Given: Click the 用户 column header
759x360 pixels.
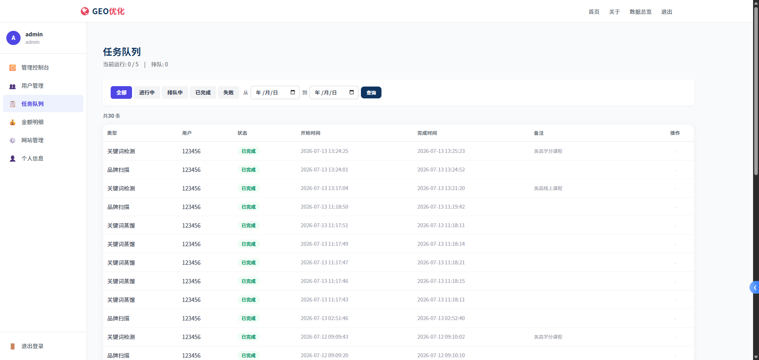Looking at the screenshot, I should pos(187,133).
